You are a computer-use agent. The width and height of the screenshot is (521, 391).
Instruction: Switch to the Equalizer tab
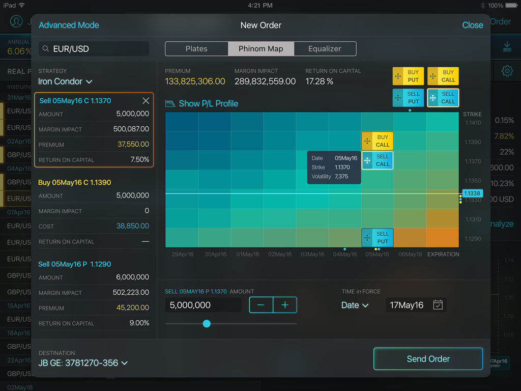[325, 49]
